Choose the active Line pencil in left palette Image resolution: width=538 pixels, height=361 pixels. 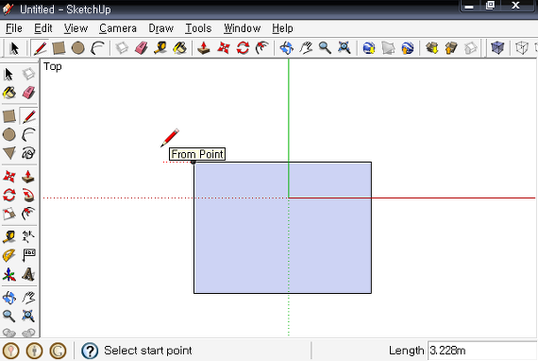[x=29, y=116]
